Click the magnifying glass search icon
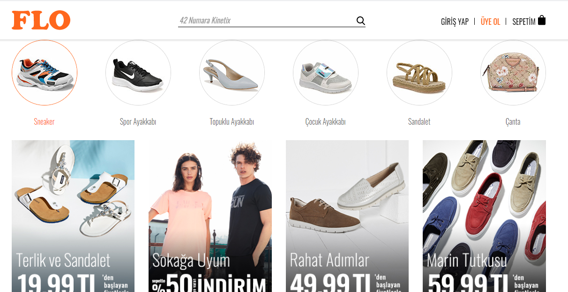Image resolution: width=568 pixels, height=292 pixels. coord(360,21)
